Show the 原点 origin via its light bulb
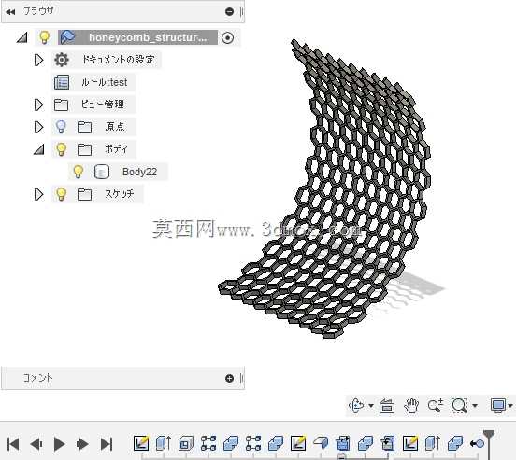 pyautogui.click(x=61, y=127)
